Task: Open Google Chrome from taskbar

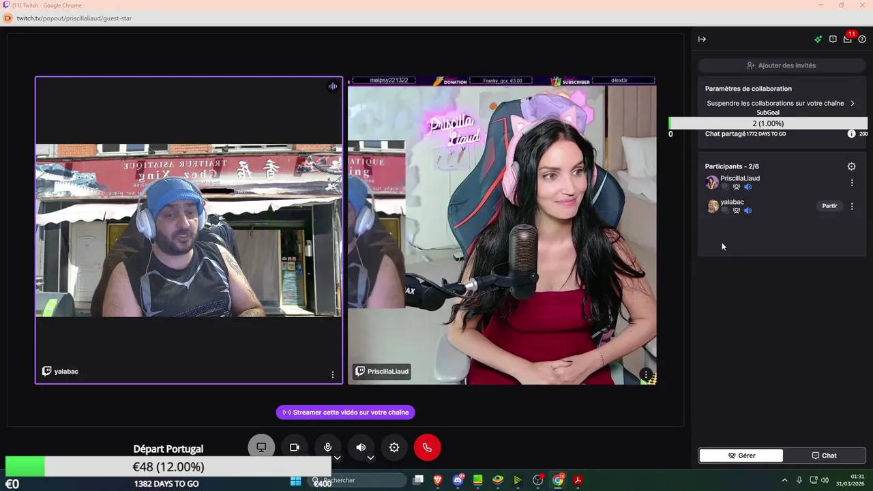Action: pos(558,480)
